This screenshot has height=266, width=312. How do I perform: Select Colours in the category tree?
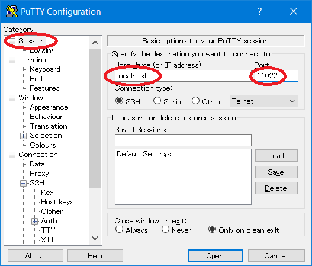click(x=43, y=145)
